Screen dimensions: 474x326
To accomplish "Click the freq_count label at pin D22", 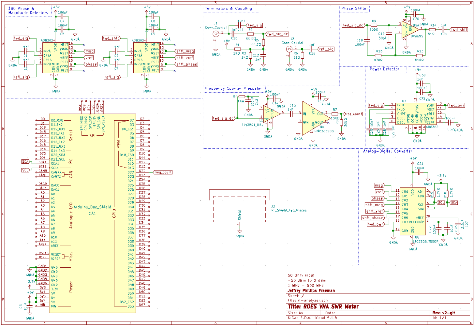I will click(x=163, y=173).
